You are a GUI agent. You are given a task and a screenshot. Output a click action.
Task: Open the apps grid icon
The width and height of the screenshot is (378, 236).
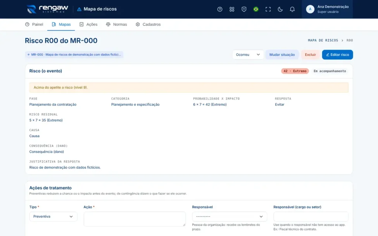(x=232, y=9)
